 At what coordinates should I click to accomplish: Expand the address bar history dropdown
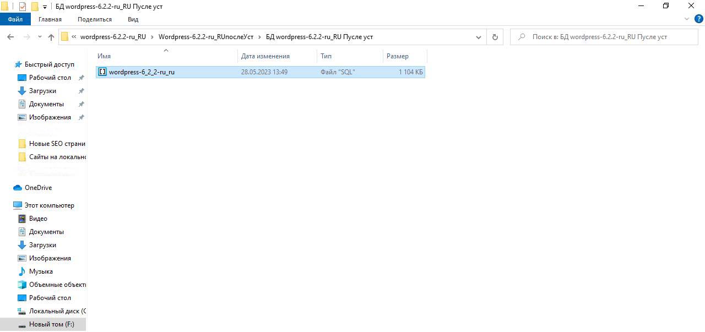(x=479, y=37)
